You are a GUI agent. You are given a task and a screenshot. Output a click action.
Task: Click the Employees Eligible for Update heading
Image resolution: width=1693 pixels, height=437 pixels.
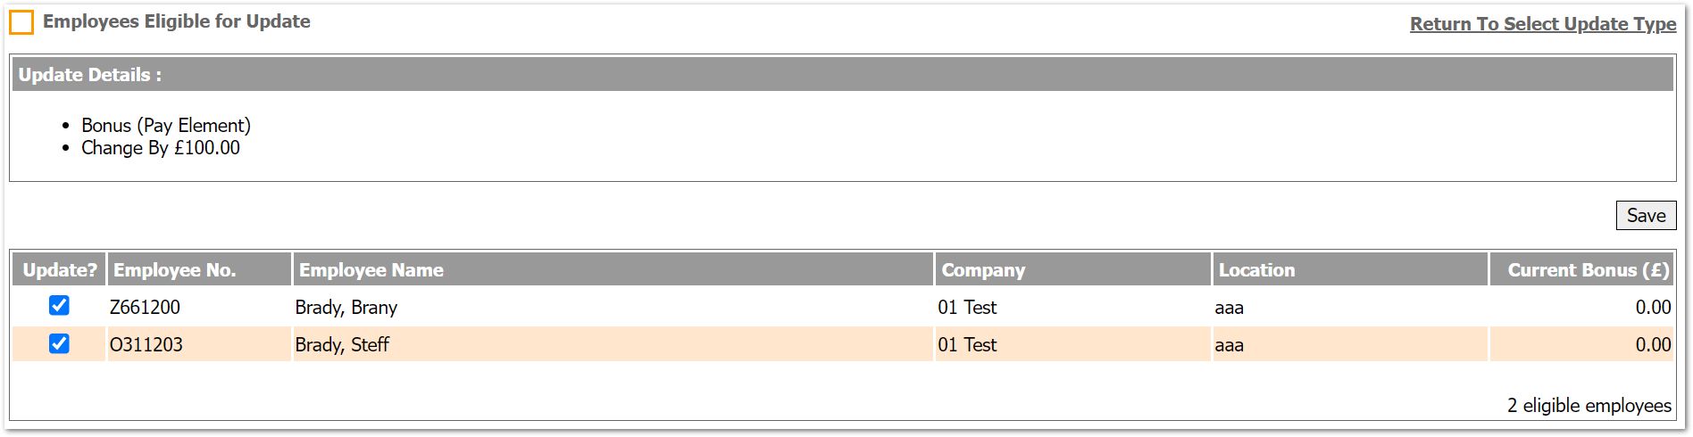click(x=177, y=21)
